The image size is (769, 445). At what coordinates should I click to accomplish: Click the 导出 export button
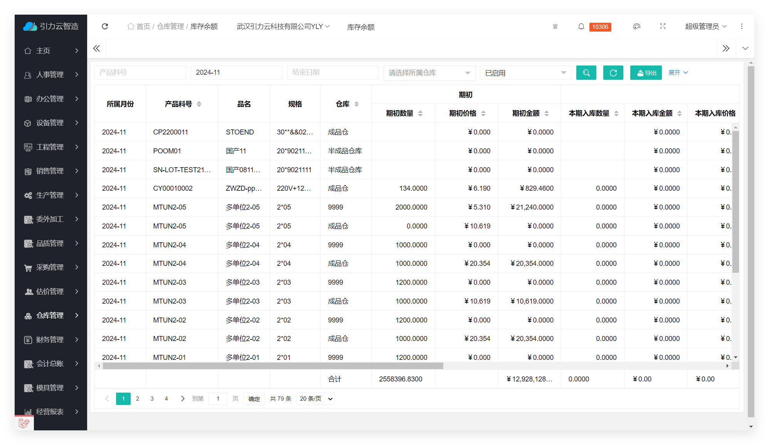tap(646, 73)
